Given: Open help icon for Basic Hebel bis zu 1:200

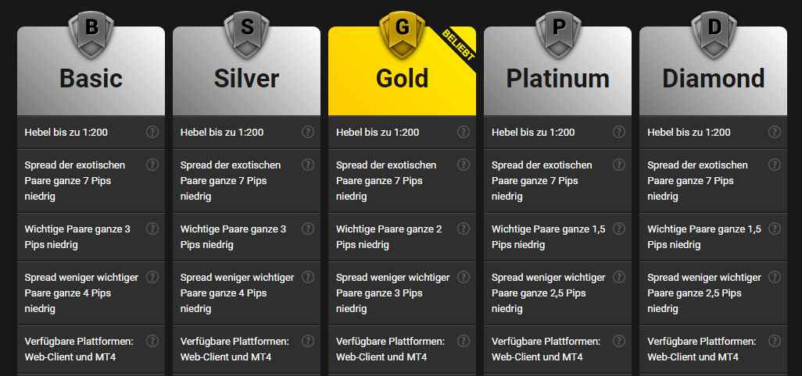Looking at the screenshot, I should coord(152,132).
